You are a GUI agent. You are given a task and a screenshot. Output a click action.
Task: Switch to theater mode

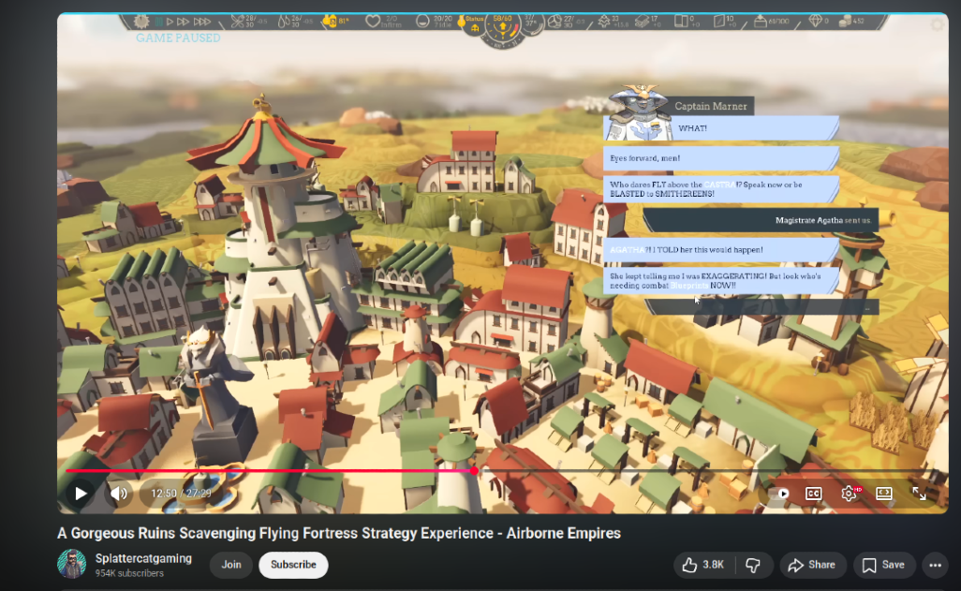883,494
